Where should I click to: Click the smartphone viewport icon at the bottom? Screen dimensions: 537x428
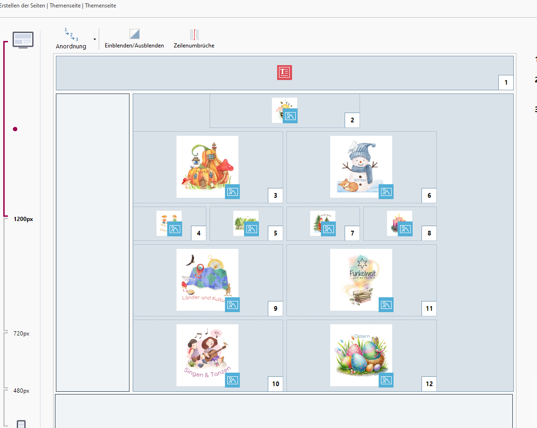[x=21, y=424]
